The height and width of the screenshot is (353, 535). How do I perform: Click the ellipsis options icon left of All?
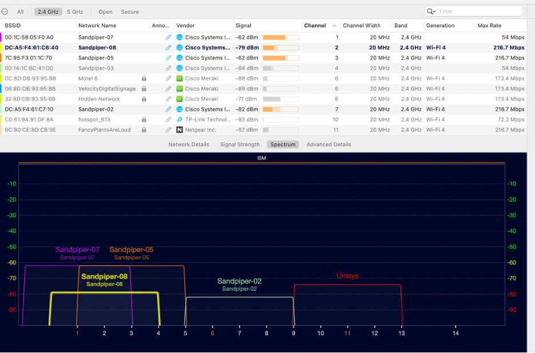click(5, 11)
